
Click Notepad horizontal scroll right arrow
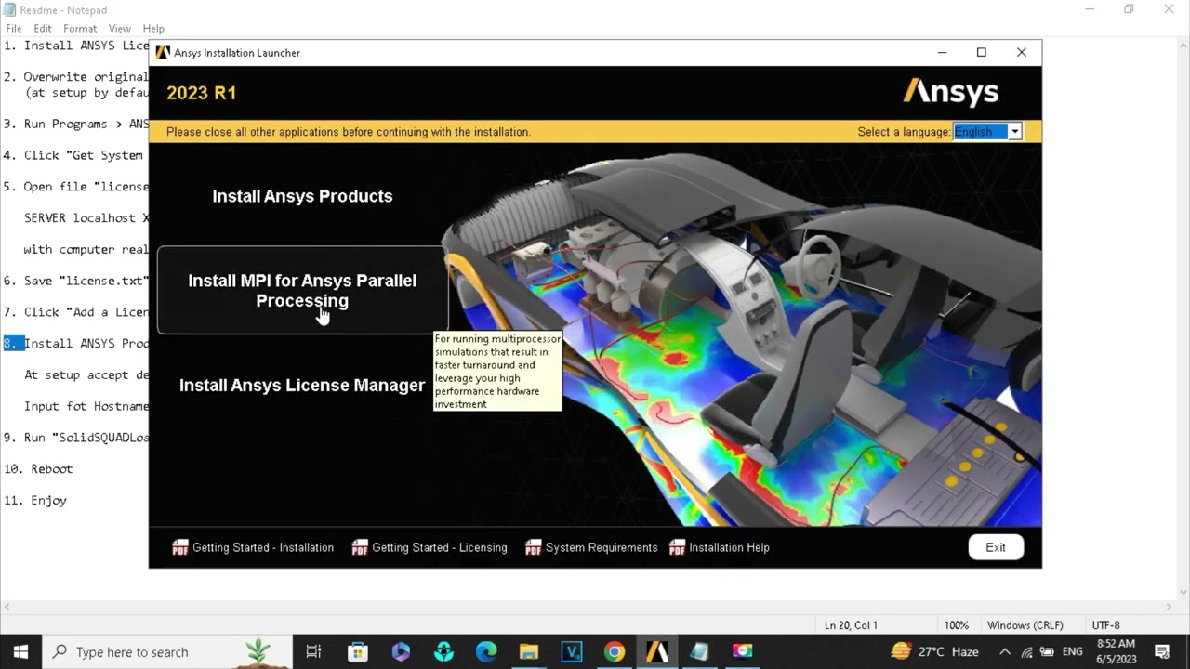coord(1168,607)
